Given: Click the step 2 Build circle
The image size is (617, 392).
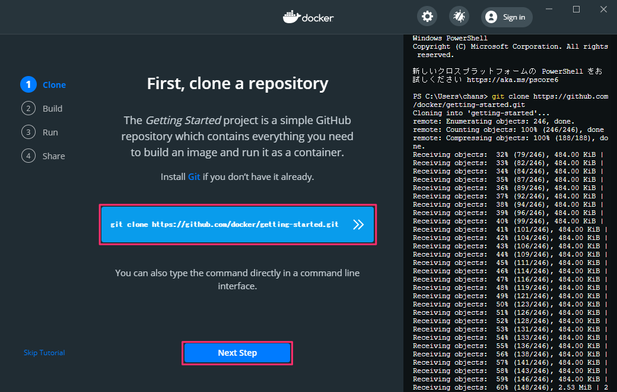Looking at the screenshot, I should (28, 108).
